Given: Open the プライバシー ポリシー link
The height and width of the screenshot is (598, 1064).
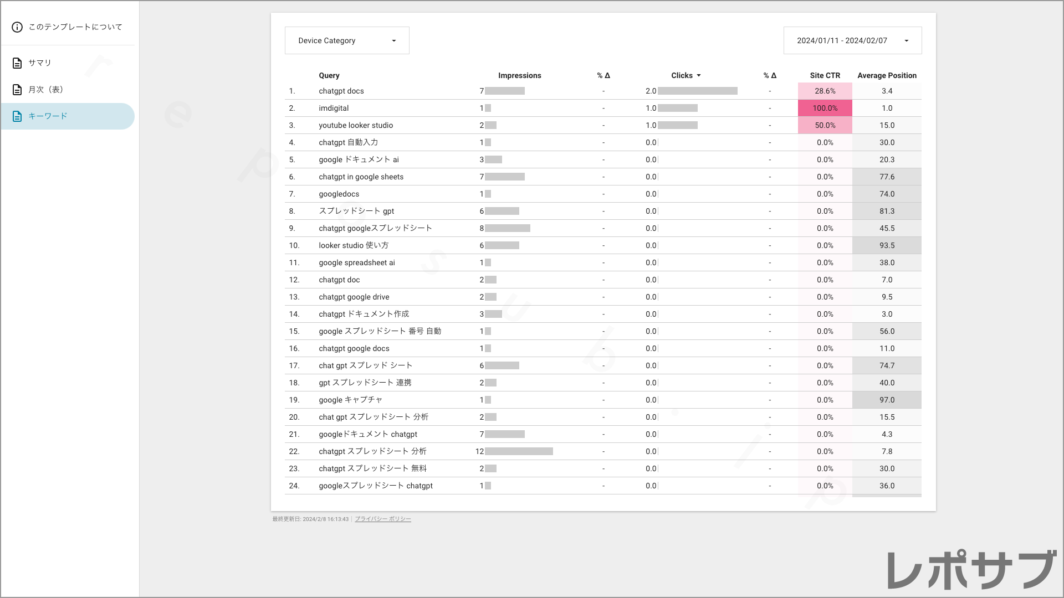Looking at the screenshot, I should [382, 519].
